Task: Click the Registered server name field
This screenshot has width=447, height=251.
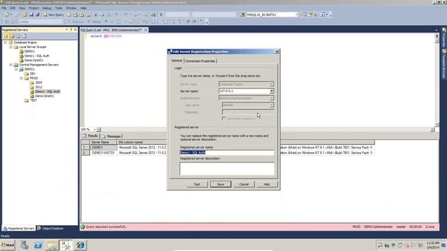Action: click(x=227, y=153)
